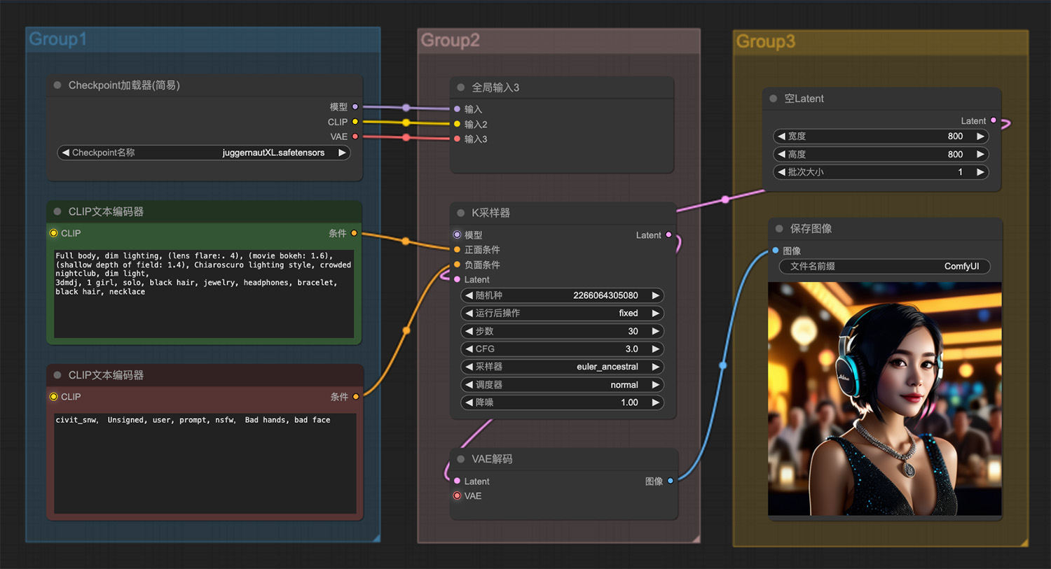
Task: Select the Group3 group title
Action: tap(766, 41)
